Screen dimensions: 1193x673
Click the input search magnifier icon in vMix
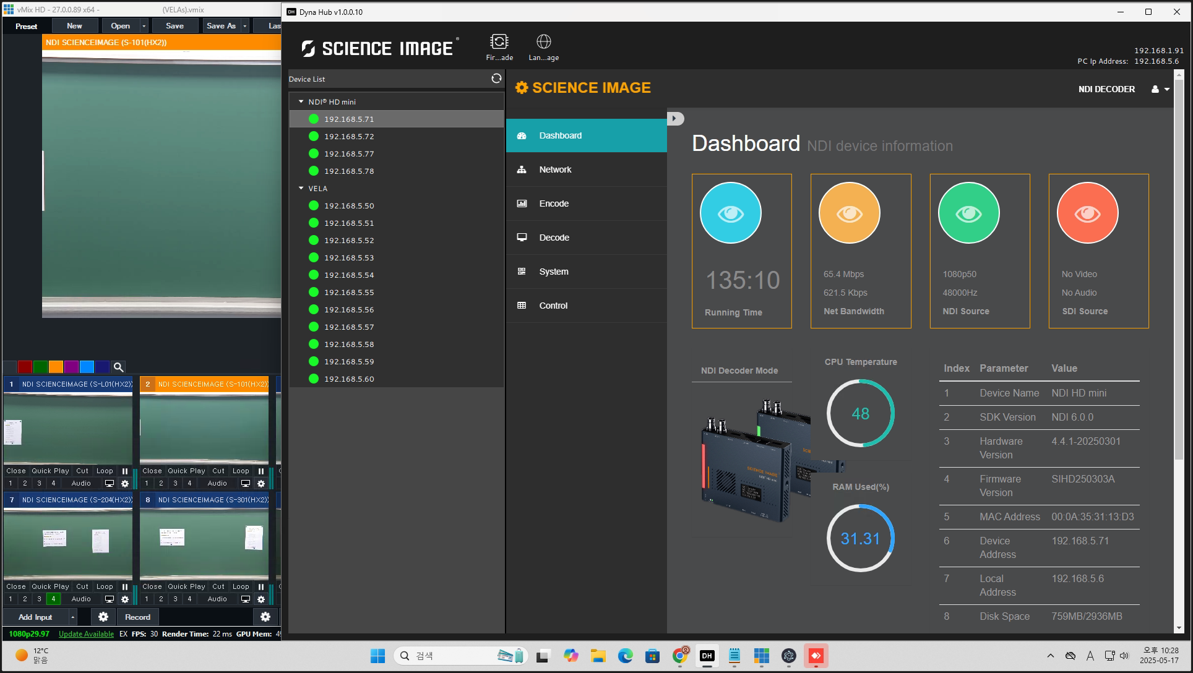coord(118,367)
